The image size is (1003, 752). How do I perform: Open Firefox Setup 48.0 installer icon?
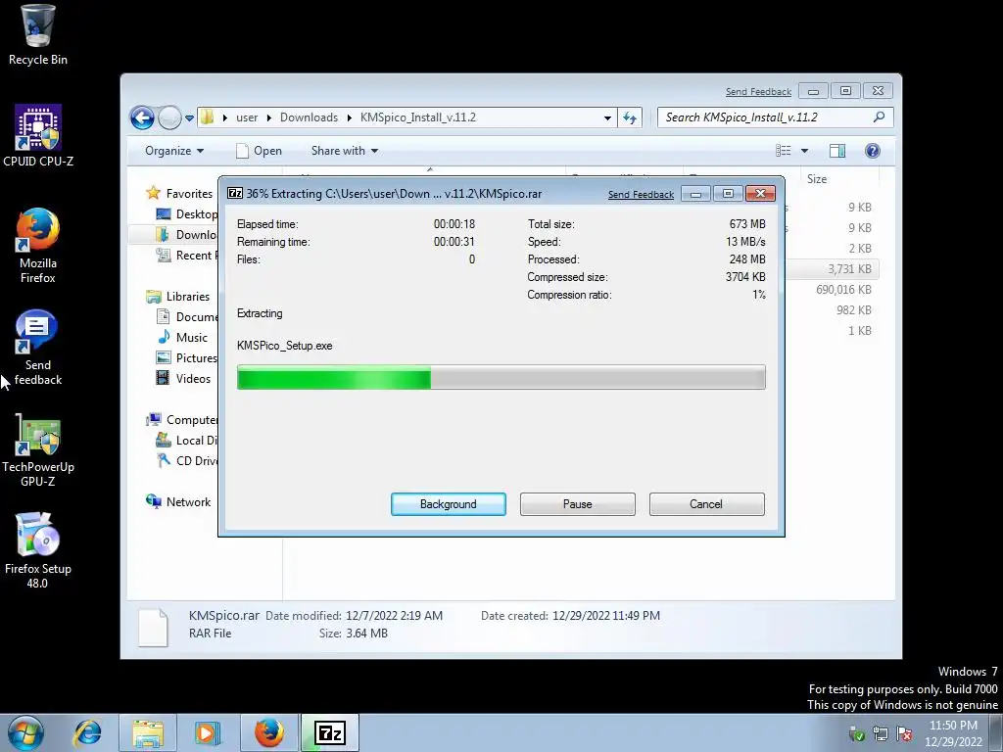(x=38, y=550)
